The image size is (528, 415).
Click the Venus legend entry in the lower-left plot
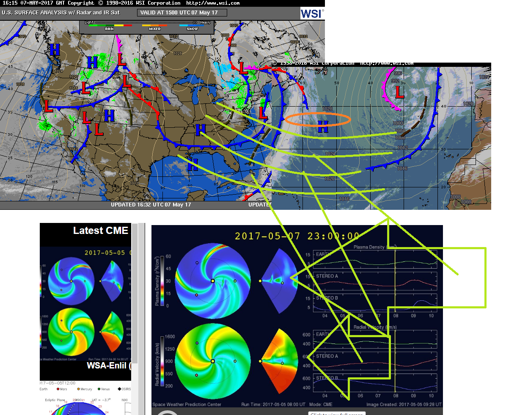tap(104, 389)
